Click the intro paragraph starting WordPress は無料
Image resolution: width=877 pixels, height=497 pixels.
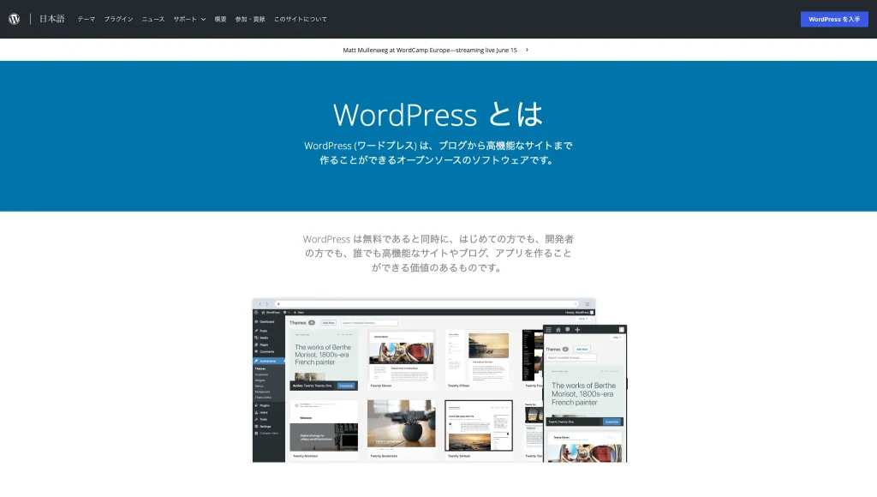coord(438,253)
